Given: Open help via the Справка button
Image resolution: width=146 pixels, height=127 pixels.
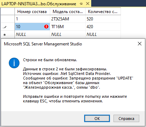Looking at the screenshot, I should 126,119.
